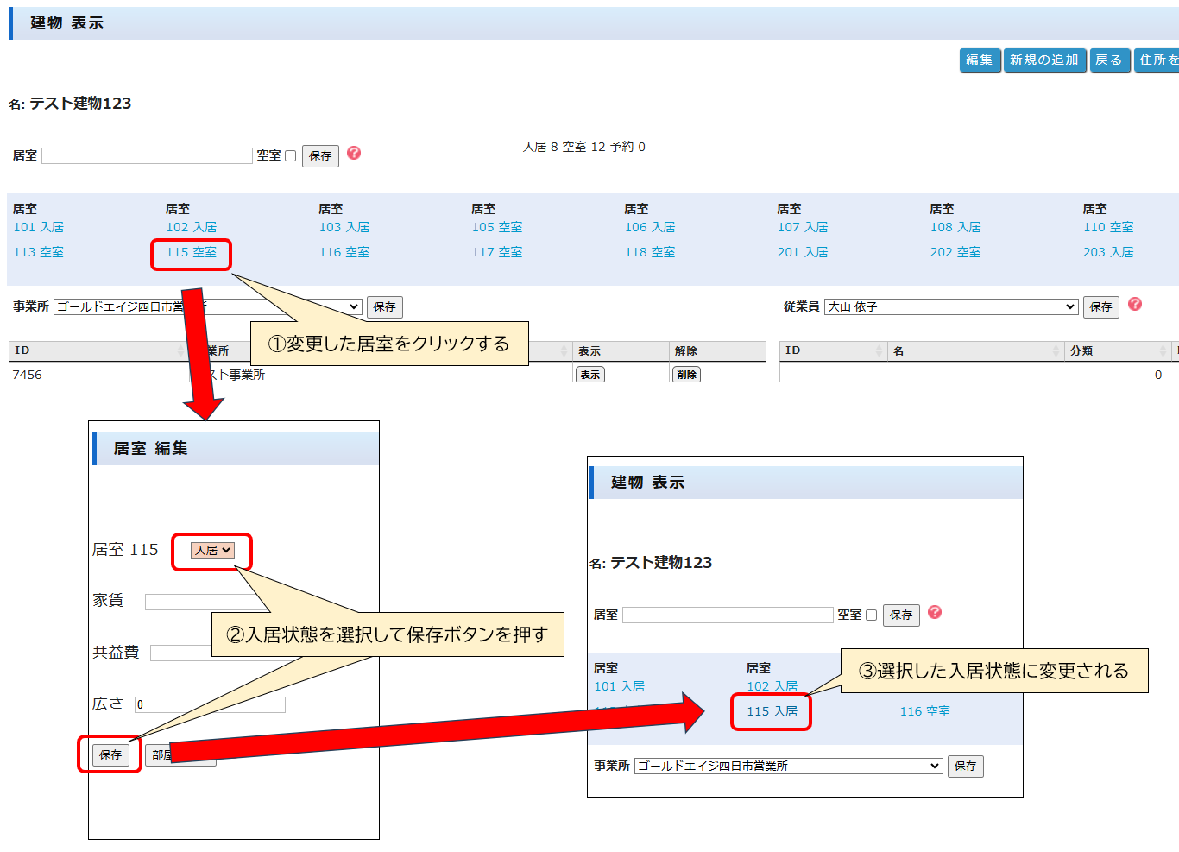
Task: Click the 家賃 input field
Action: (x=205, y=602)
